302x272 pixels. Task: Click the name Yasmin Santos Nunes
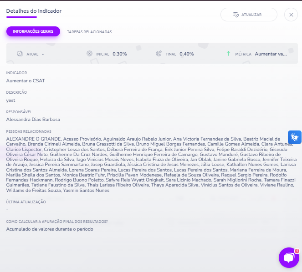(x=86, y=191)
